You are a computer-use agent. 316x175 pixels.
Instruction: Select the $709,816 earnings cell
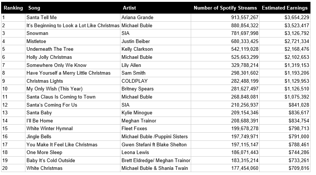click(298, 168)
